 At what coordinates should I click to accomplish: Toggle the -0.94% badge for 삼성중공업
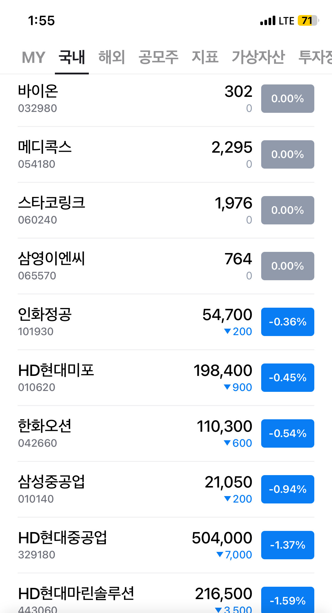pyautogui.click(x=287, y=489)
